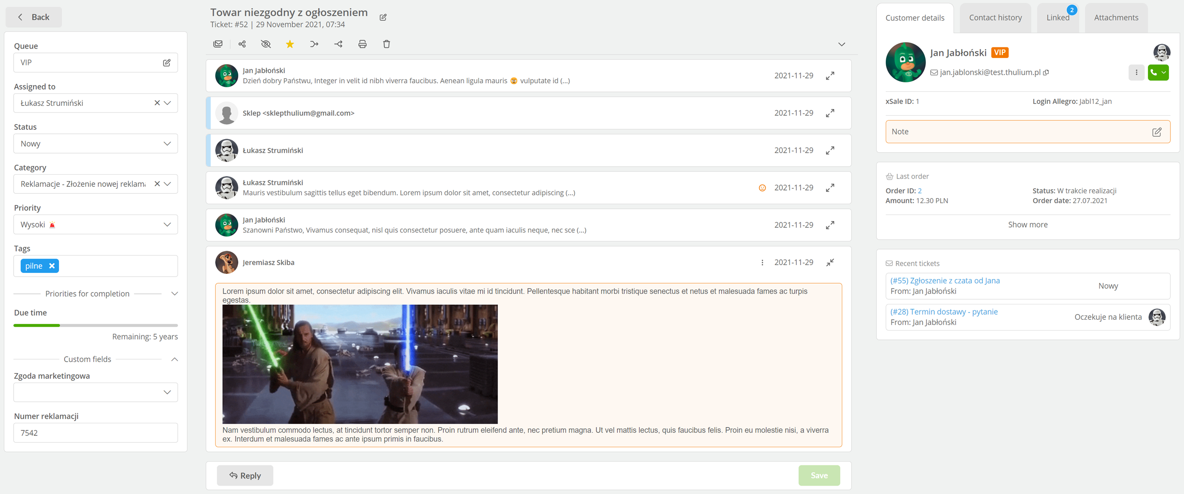Clear the assigned agent Łukasz Strumiński

157,103
